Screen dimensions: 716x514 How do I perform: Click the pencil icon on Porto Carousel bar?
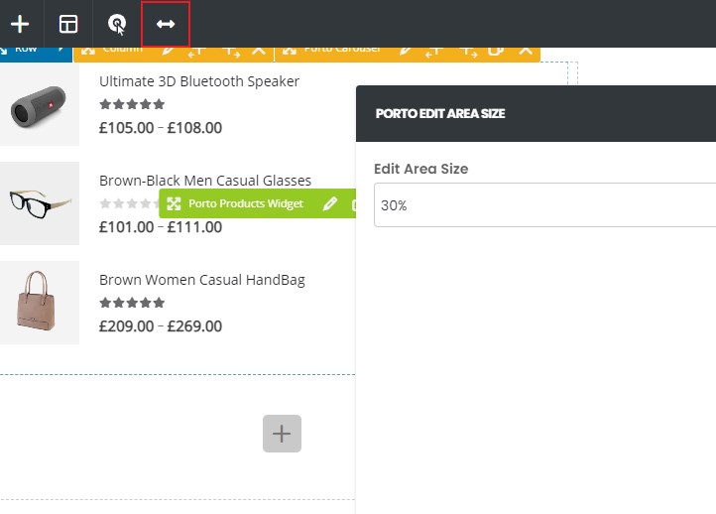point(405,50)
